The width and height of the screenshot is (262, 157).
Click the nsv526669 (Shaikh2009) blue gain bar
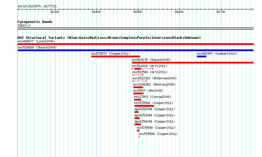tap(135, 50)
